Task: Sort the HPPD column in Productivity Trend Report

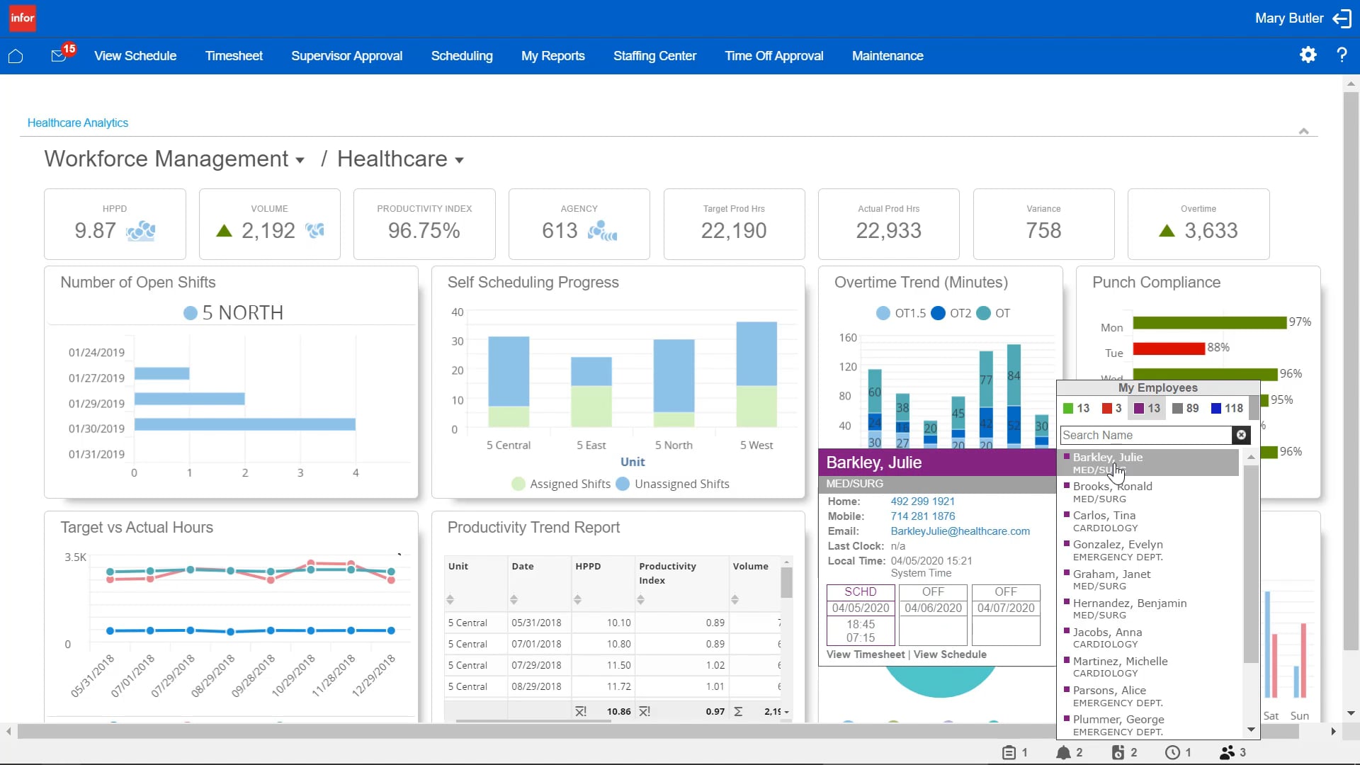Action: pos(577,600)
